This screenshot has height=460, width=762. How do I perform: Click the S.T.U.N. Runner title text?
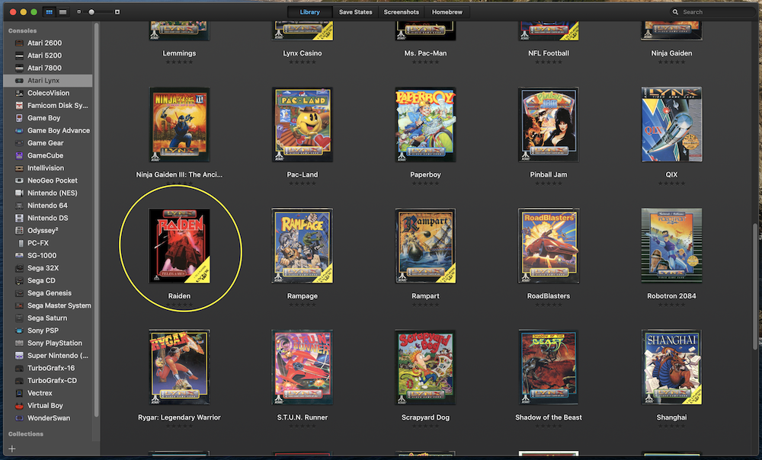[x=303, y=417]
